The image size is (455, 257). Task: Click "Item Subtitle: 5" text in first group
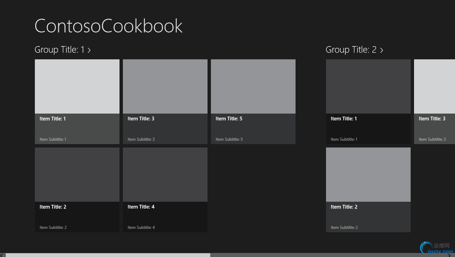[229, 139]
